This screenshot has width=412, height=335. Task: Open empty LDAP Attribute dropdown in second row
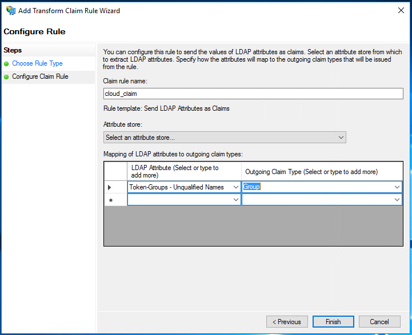point(235,200)
